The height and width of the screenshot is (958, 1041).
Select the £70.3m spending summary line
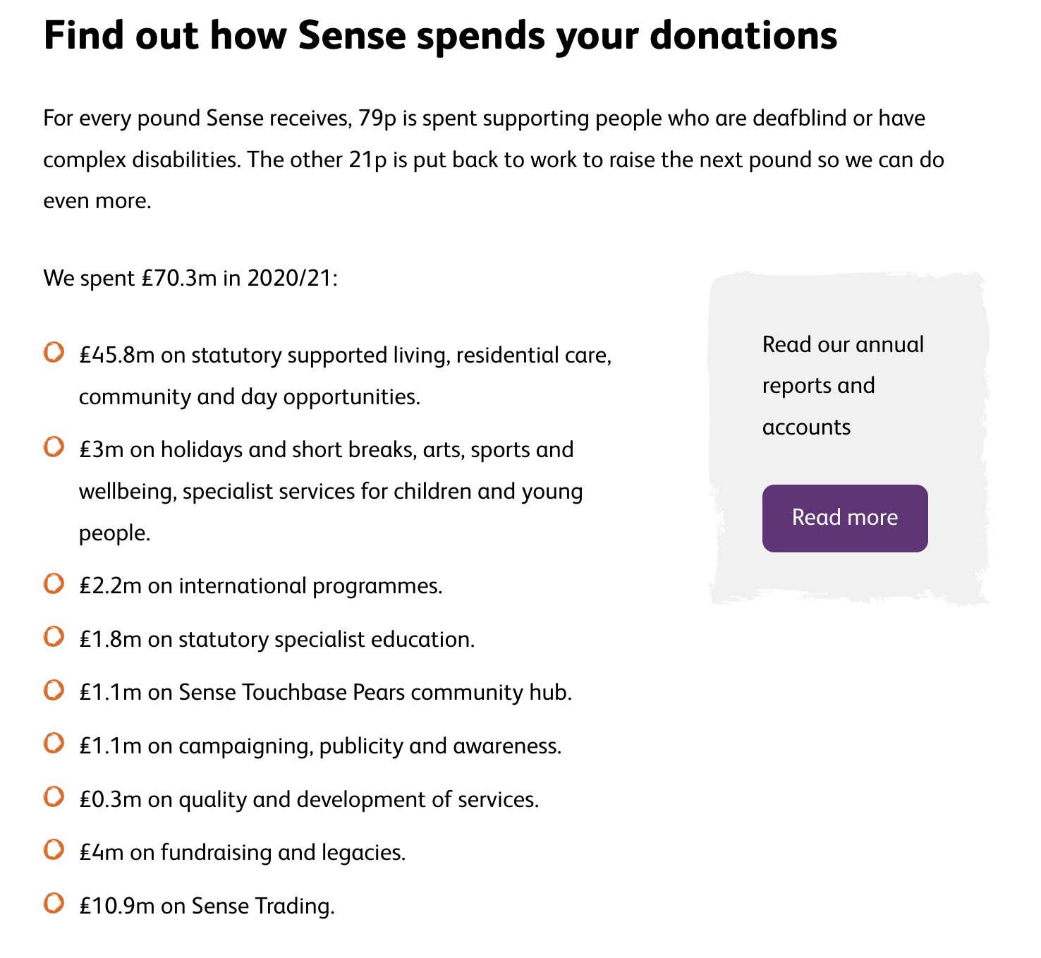pyautogui.click(x=191, y=277)
